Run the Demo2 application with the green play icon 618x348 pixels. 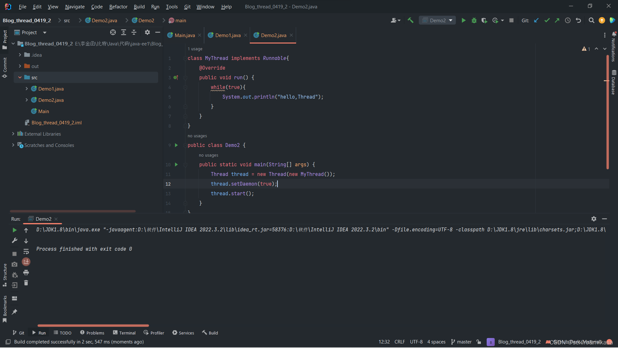pos(464,20)
